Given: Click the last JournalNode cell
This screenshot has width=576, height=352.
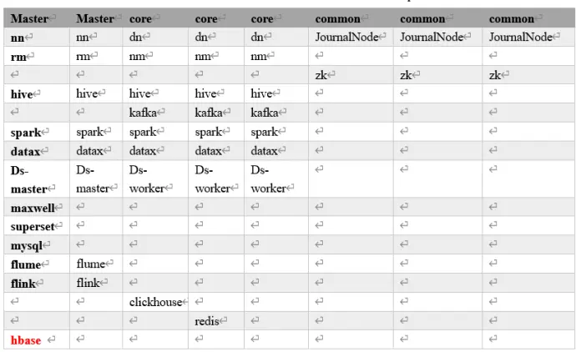Looking at the screenshot, I should [528, 37].
